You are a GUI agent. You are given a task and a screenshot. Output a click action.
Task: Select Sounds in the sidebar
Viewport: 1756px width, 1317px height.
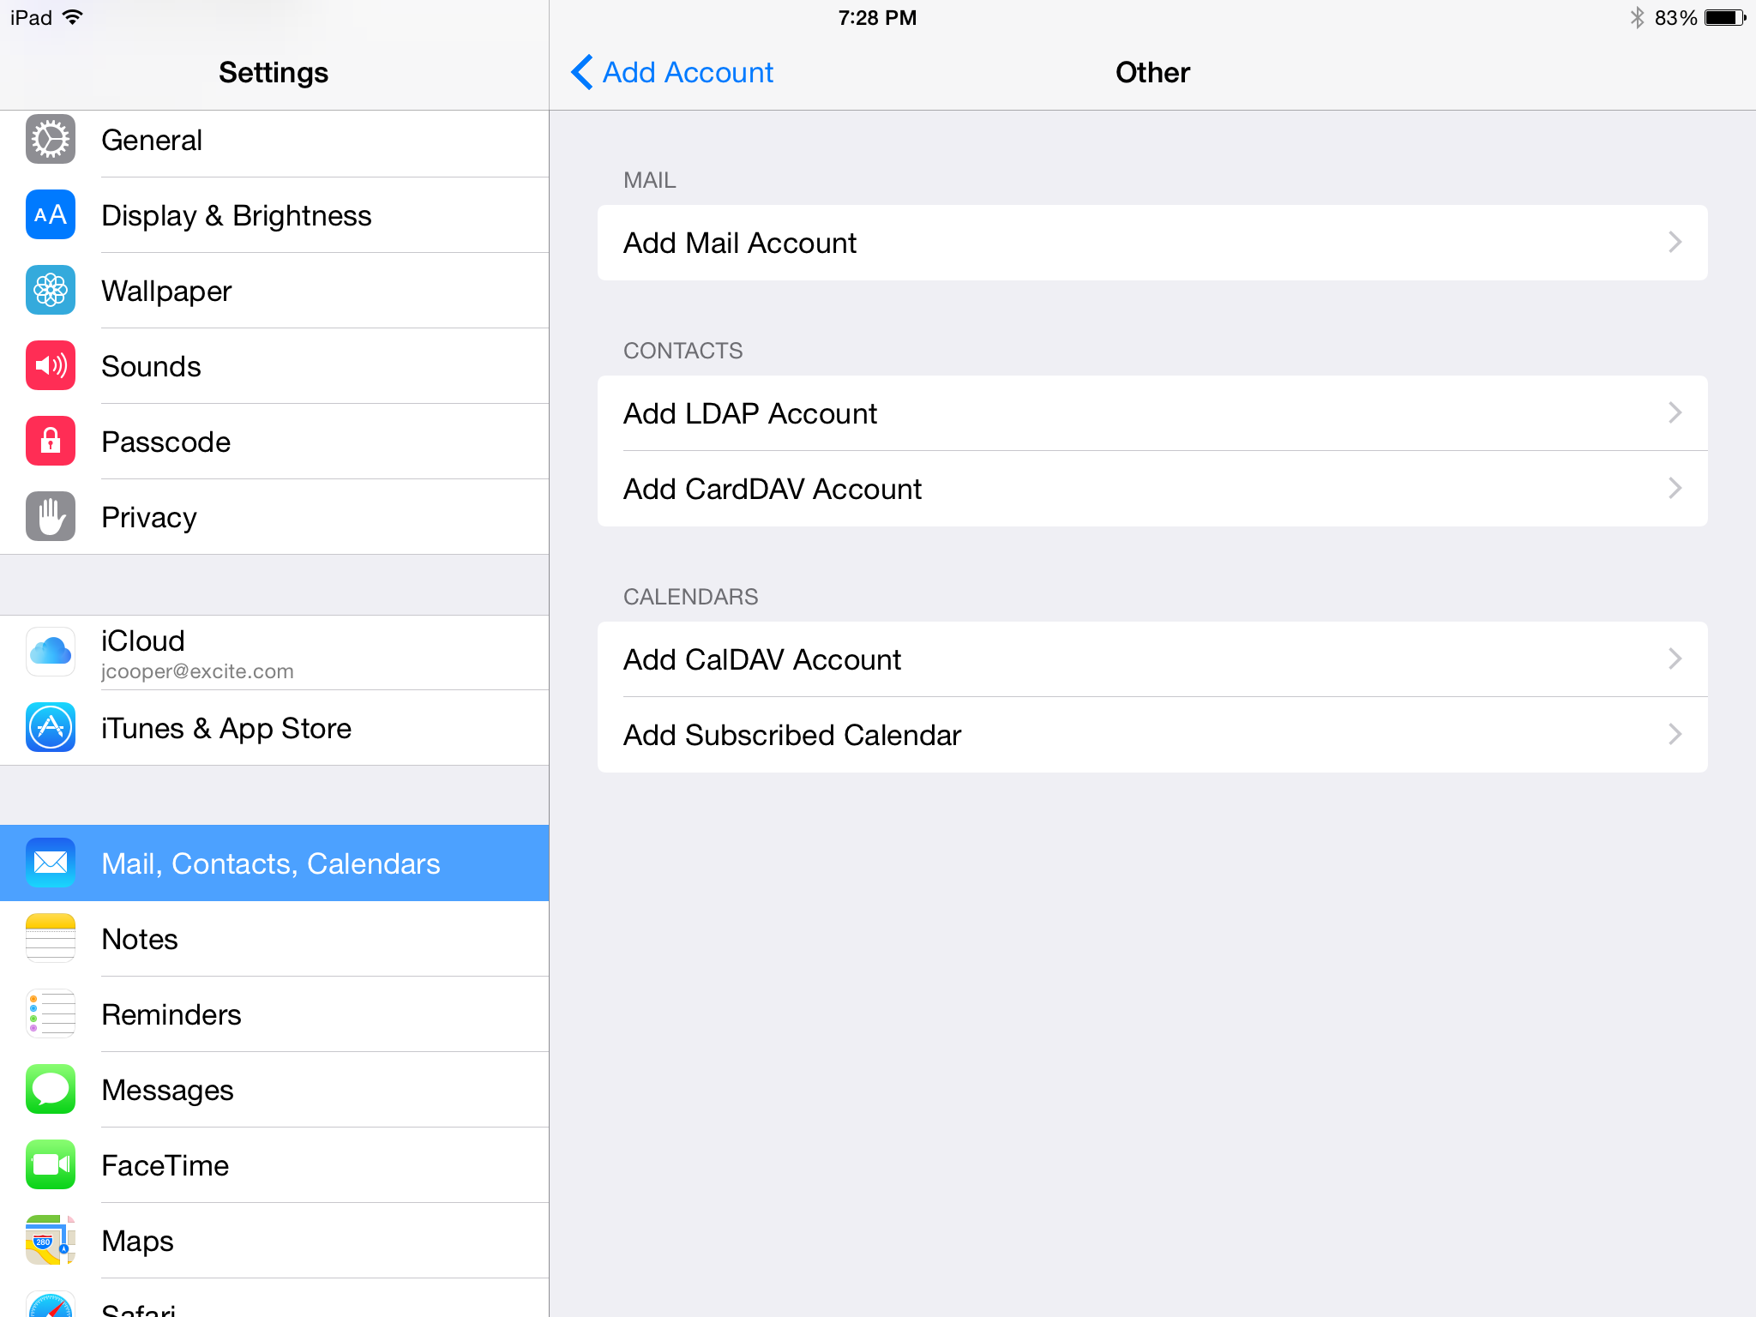pyautogui.click(x=274, y=366)
